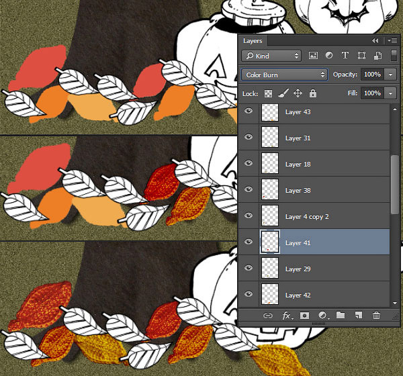
Task: Create new fill or adjustment layer
Action: pos(322,316)
